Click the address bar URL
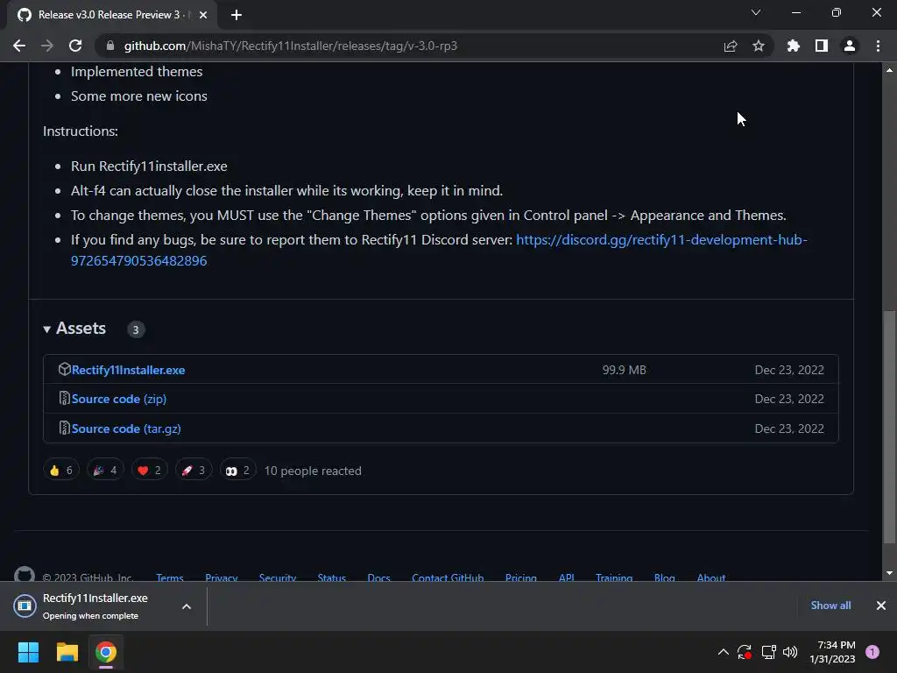Image resolution: width=897 pixels, height=673 pixels. 291,46
